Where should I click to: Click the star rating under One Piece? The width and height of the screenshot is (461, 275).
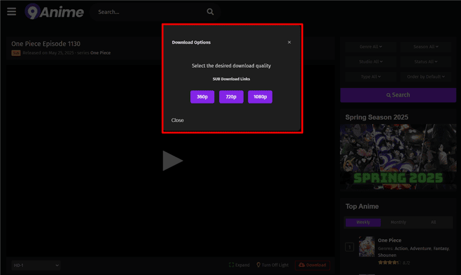click(x=390, y=263)
